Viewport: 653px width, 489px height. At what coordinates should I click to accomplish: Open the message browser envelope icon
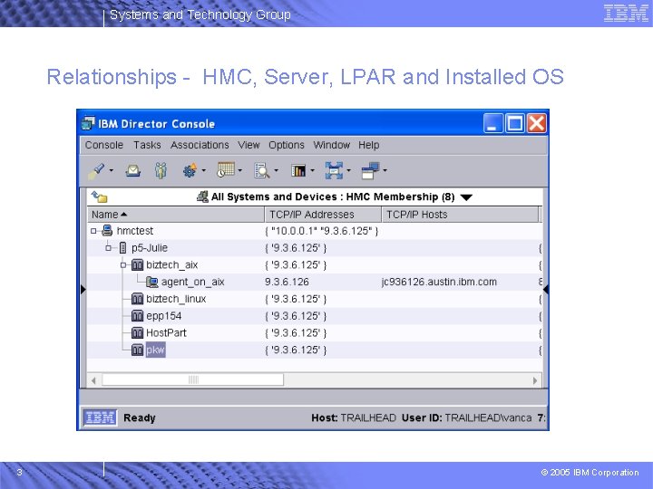132,170
